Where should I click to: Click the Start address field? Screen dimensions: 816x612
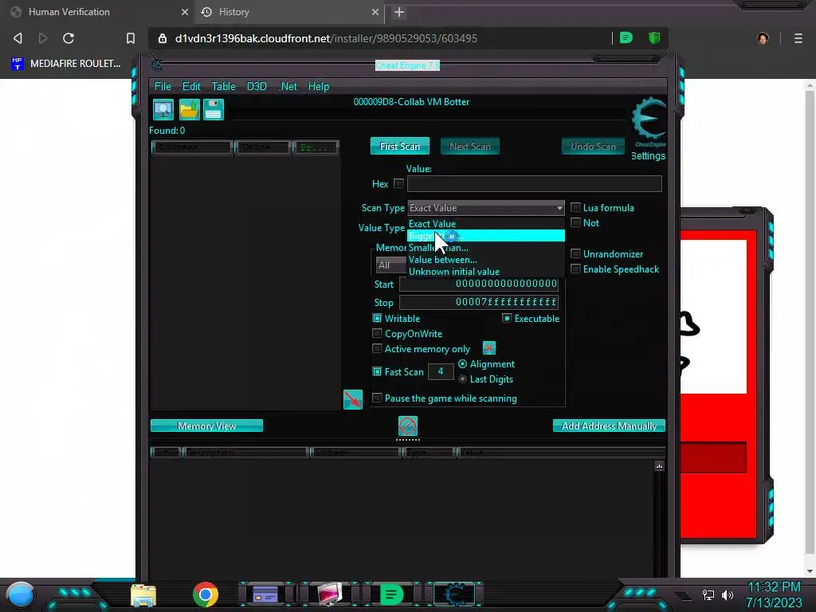click(479, 284)
